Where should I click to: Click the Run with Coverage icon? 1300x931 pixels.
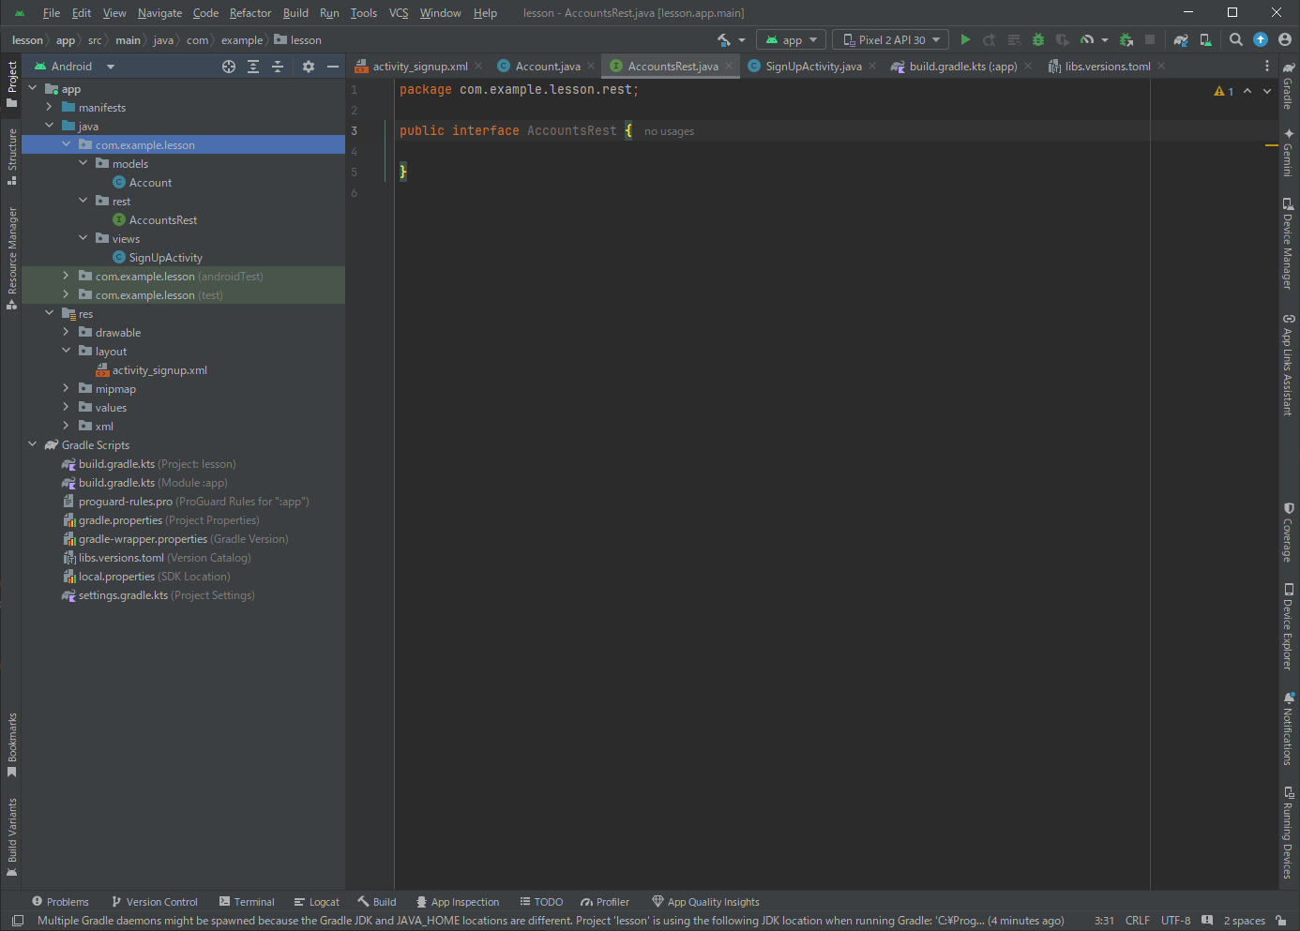click(x=1062, y=39)
